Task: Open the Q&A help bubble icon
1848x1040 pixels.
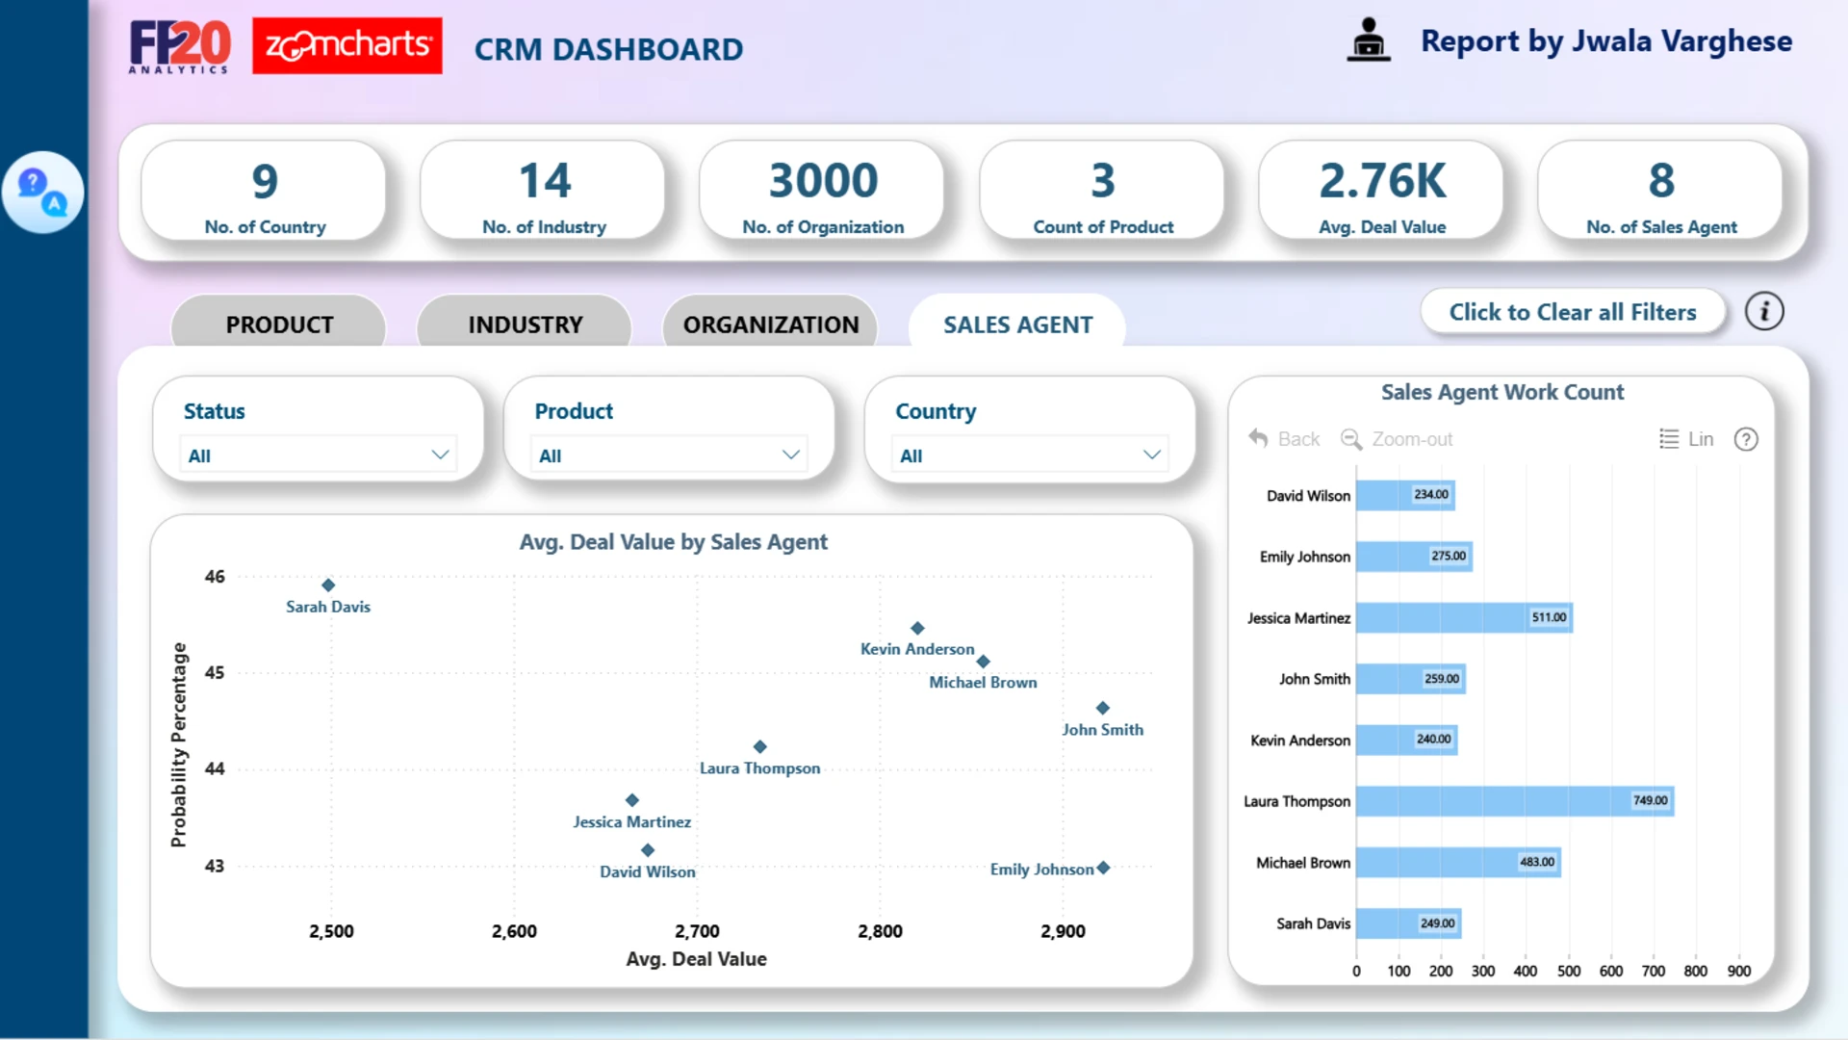Action: [42, 192]
